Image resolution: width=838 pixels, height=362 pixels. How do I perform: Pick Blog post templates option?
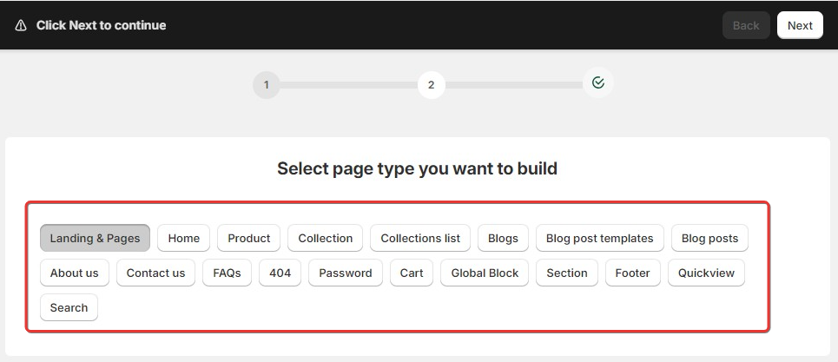pos(599,238)
